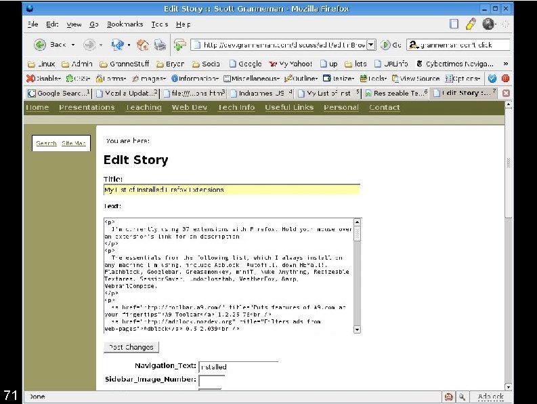The height and width of the screenshot is (404, 537).
Task: Click the Site Map link in sidebar
Action: [x=74, y=143]
